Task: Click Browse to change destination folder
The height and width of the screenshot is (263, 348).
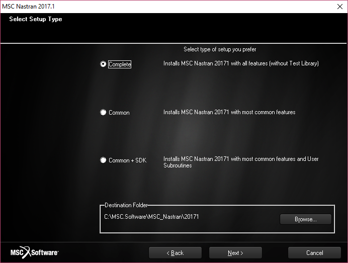Action: [306, 219]
